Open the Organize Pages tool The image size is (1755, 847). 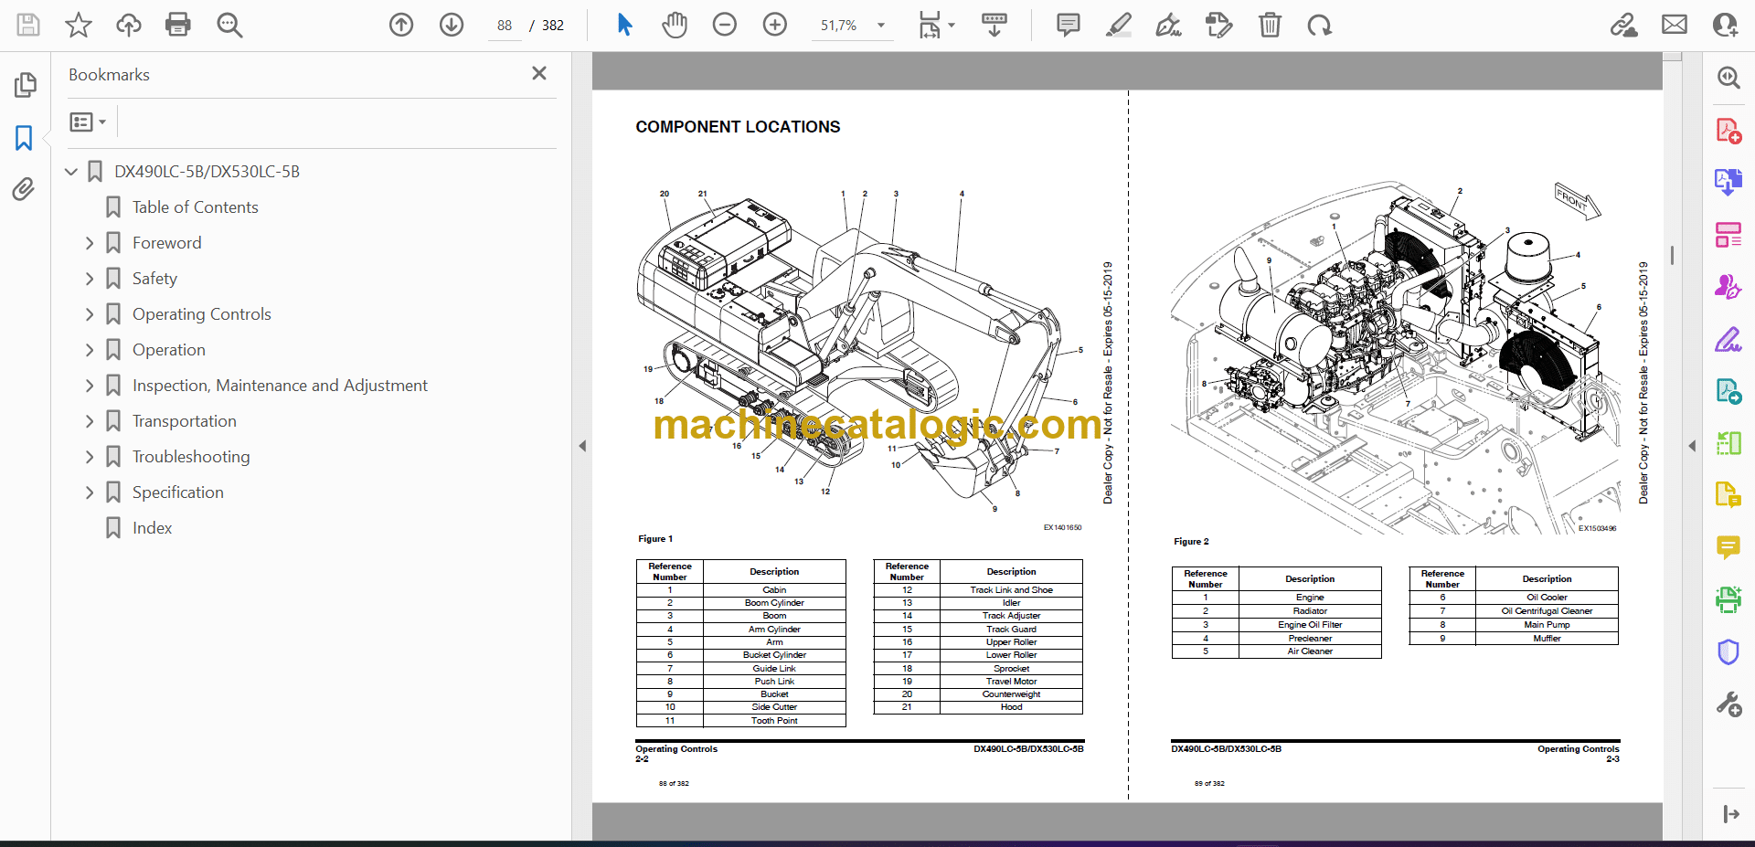(1728, 235)
